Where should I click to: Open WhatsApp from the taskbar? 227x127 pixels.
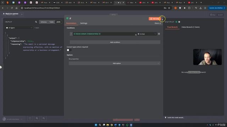[x=127, y=125]
